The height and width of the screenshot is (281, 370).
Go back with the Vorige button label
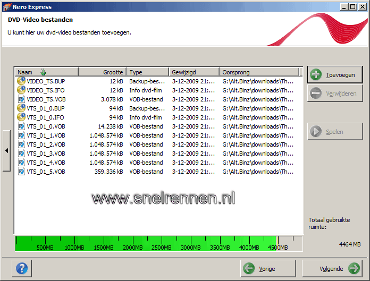click(267, 269)
